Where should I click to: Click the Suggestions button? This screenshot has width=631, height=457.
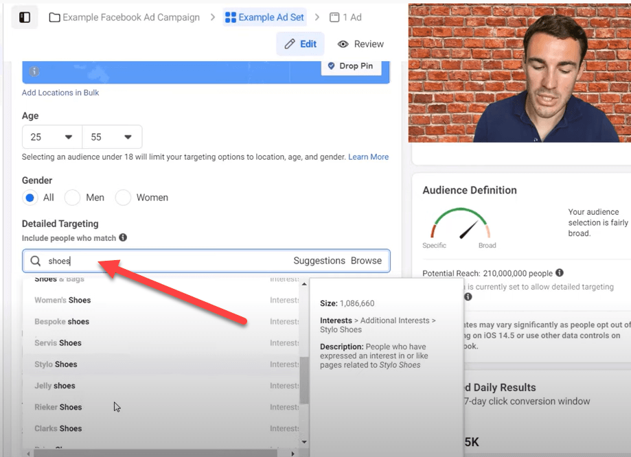[319, 261]
